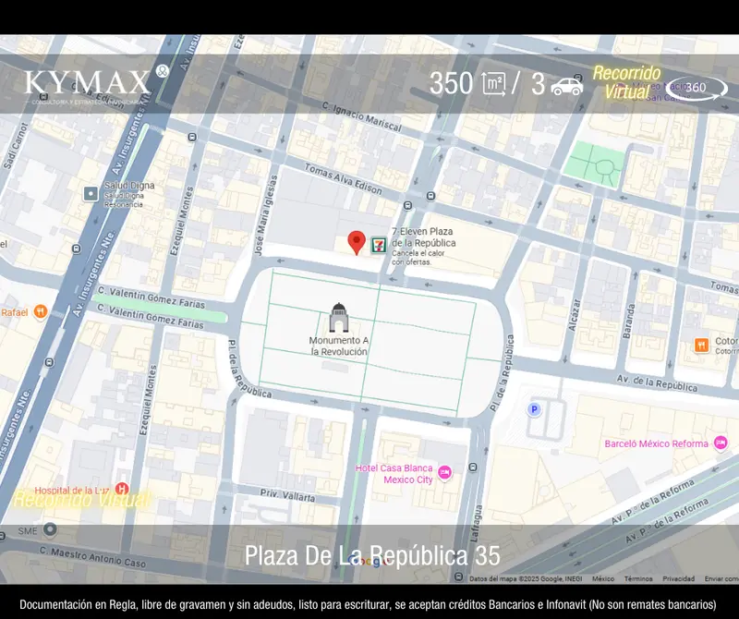Click the blue parking P icon

pyautogui.click(x=534, y=409)
